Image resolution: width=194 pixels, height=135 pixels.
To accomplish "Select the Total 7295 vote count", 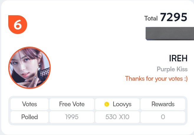I will (166, 17).
